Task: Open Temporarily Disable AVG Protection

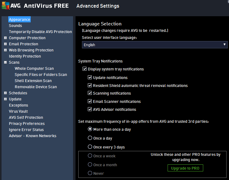Action: pyautogui.click(x=40, y=32)
